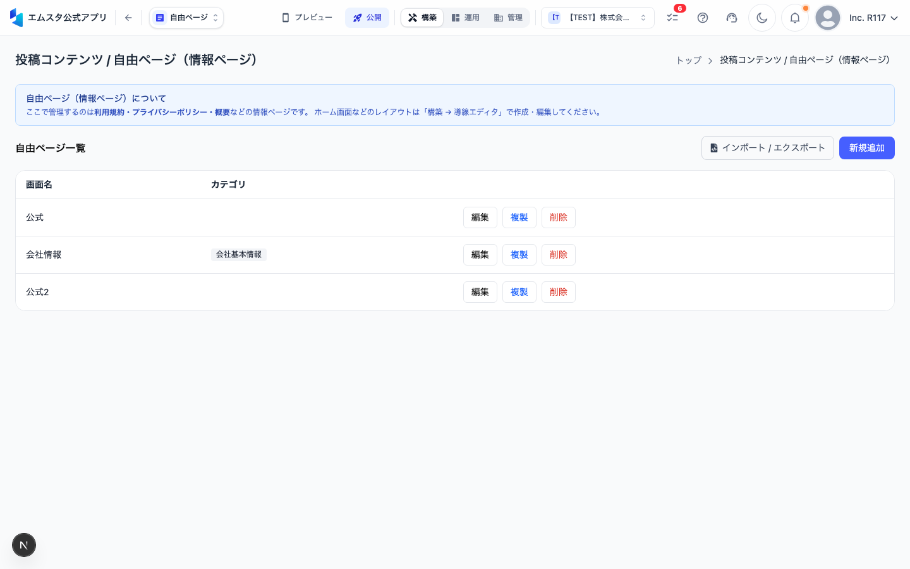Viewport: 910px width, 569px height.
Task: Click the 会社基本情報 category tag
Action: 239,255
